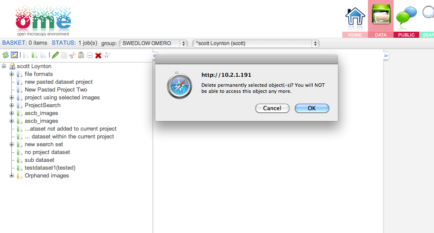Open the HOME house icon
This screenshot has height=233, width=434.
point(355,16)
